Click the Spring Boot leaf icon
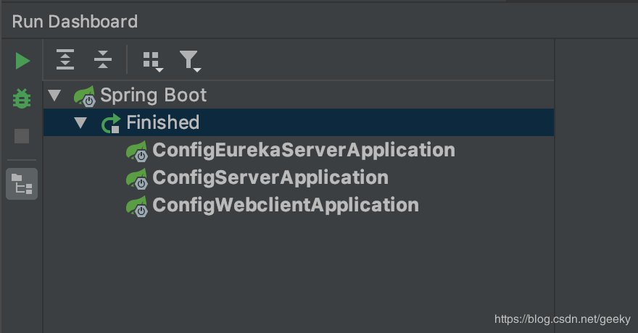This screenshot has width=638, height=333. coord(84,96)
